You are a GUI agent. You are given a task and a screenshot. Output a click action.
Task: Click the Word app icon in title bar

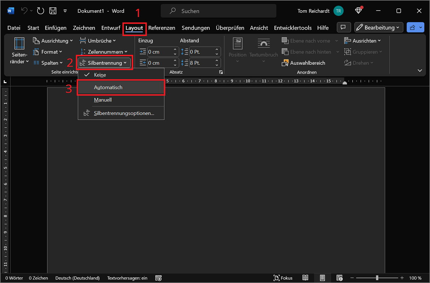(x=10, y=11)
